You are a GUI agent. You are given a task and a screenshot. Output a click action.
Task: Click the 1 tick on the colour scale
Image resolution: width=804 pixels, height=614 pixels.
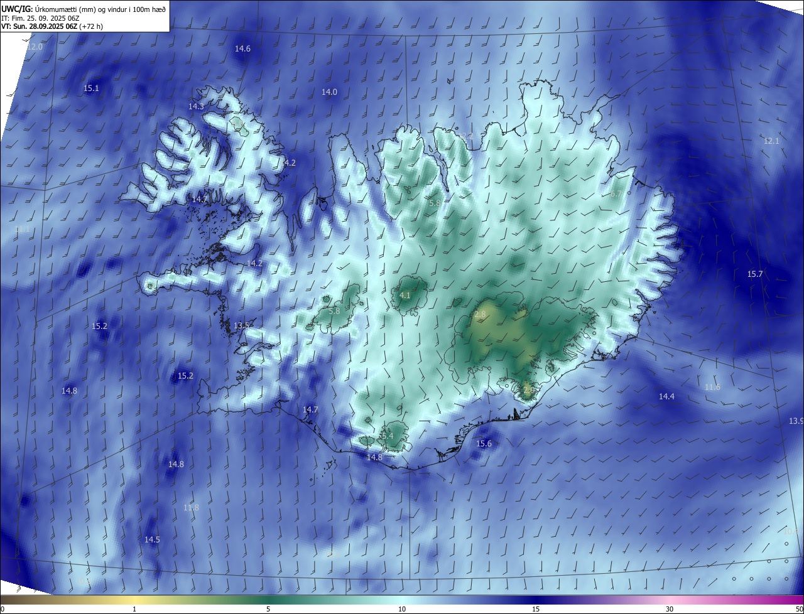(x=134, y=610)
